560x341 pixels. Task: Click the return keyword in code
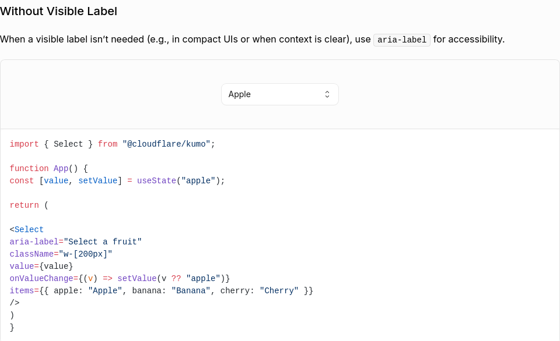[x=24, y=205]
